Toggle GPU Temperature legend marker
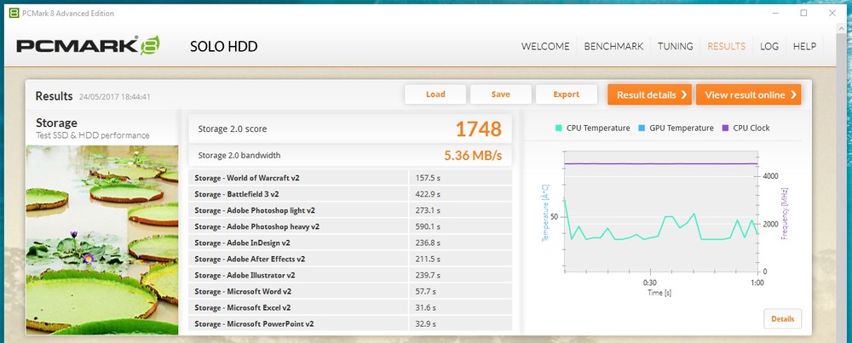Image resolution: width=852 pixels, height=343 pixels. (640, 129)
